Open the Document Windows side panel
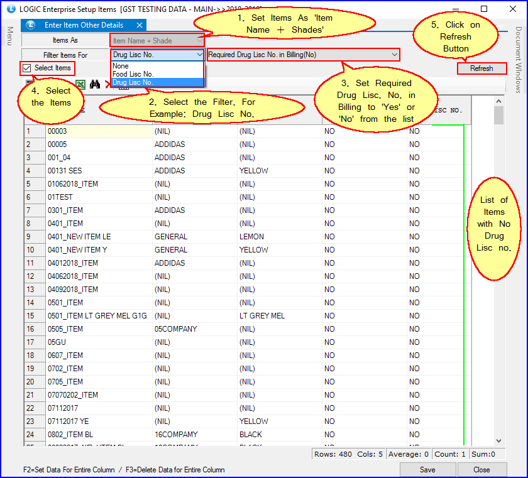 click(x=519, y=60)
